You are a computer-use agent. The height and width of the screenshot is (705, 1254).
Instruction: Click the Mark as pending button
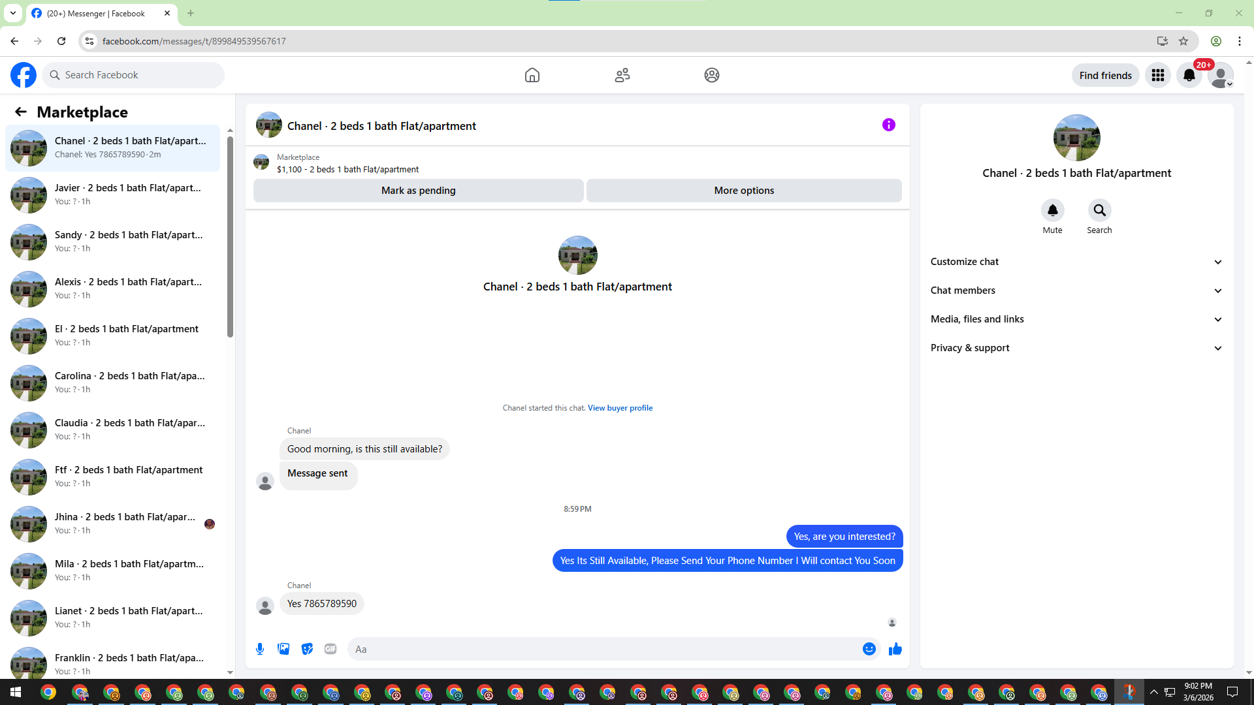point(418,191)
